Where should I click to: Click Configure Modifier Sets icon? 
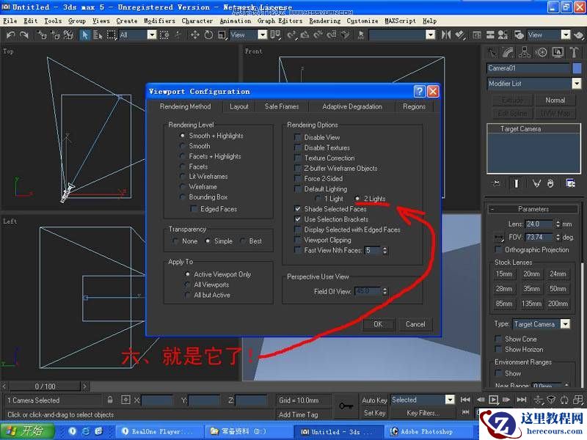[571, 183]
